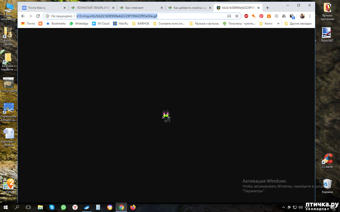Select the bb2b1b08969e4d2229f199 gif tab
340x212 pixels.
coord(239,8)
